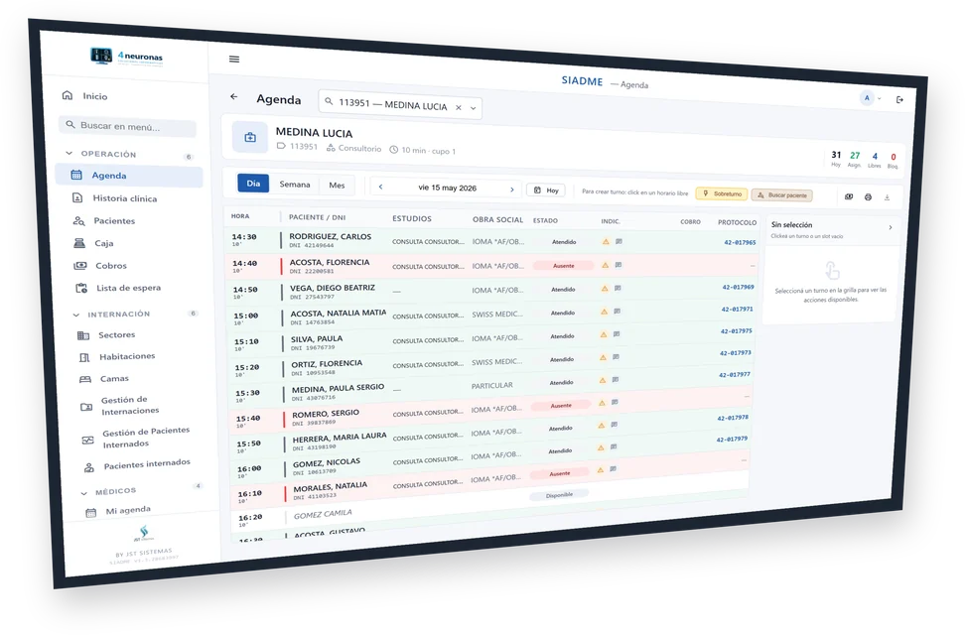Viewport: 965px width, 635px height.
Task: Click Ausente status on ACOSTA, FLORENCIA row
Action: coord(564,266)
